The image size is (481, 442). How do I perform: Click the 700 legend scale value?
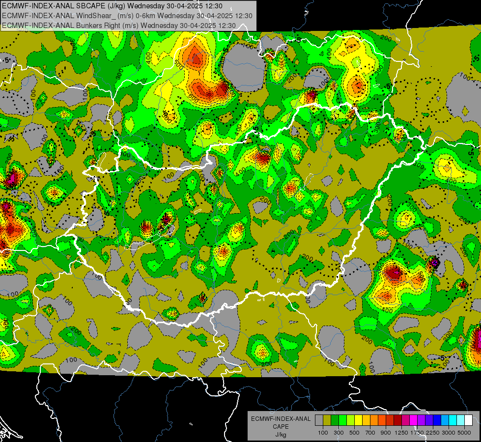(x=370, y=433)
